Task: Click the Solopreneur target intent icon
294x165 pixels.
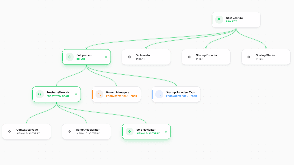Action: coord(69,57)
